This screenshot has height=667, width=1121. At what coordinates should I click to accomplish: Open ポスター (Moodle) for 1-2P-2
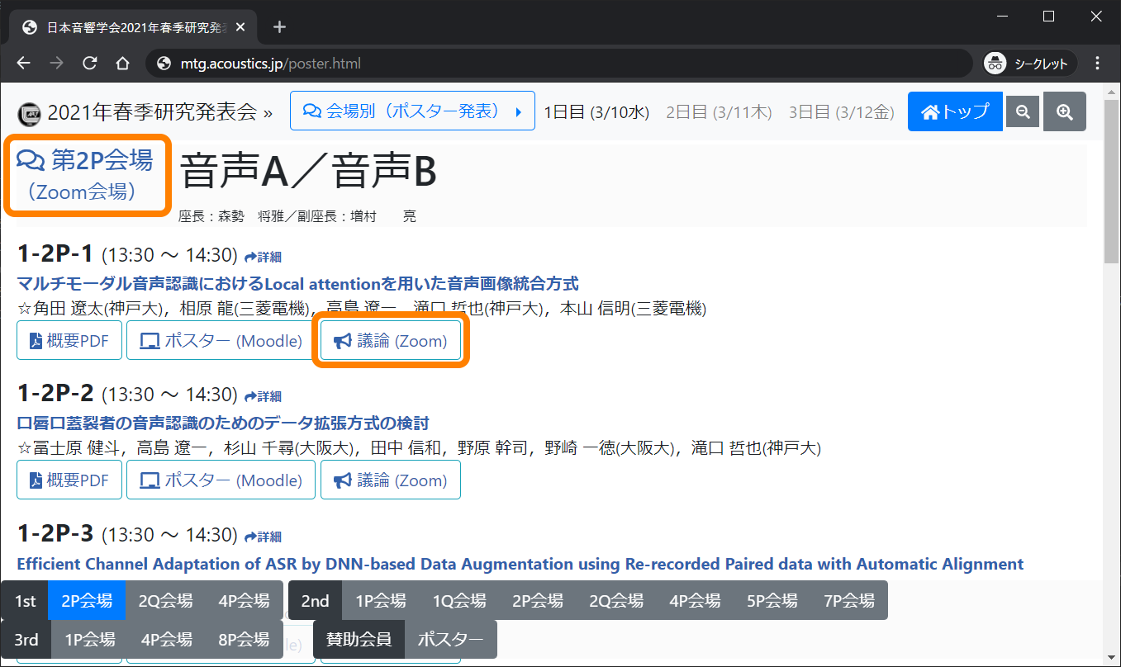click(x=221, y=480)
